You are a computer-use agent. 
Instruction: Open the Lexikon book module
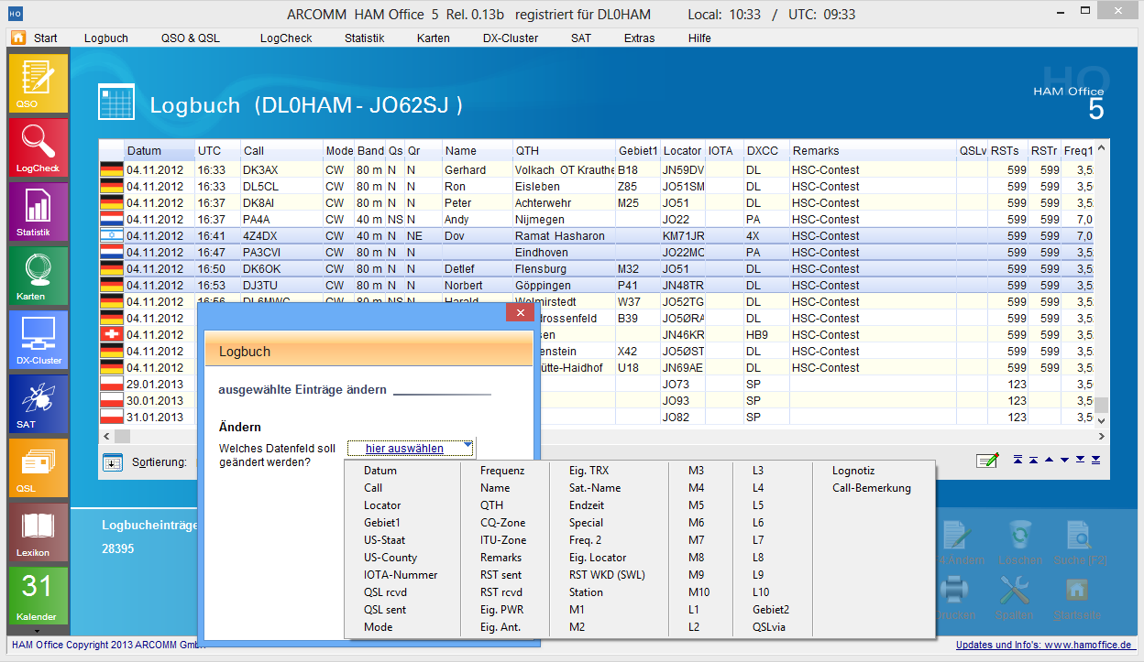[38, 532]
